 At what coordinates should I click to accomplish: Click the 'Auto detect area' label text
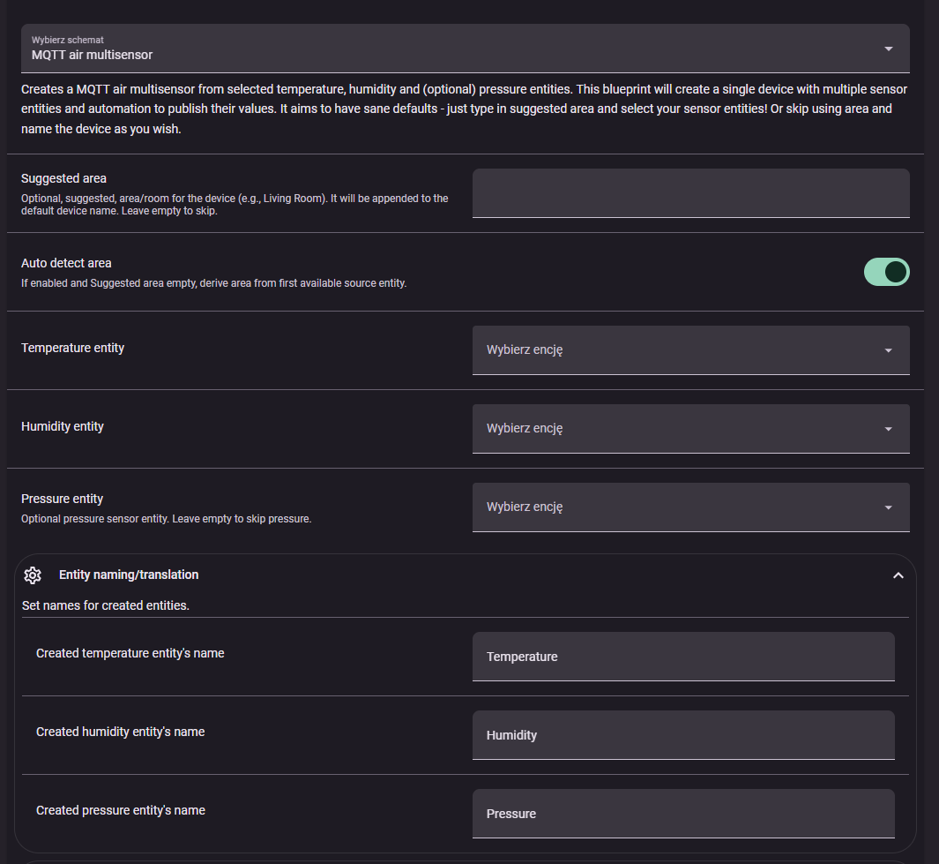click(x=66, y=263)
